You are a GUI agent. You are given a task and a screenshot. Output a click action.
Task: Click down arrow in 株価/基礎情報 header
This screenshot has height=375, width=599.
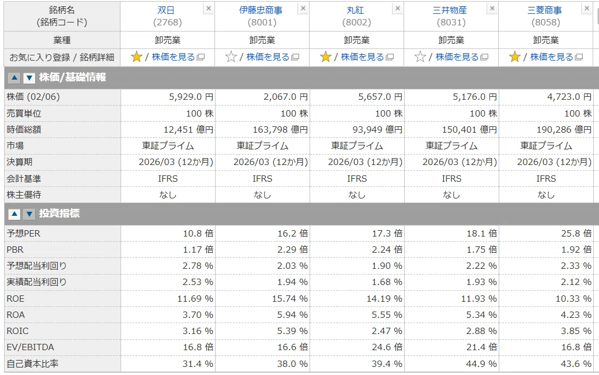[29, 78]
